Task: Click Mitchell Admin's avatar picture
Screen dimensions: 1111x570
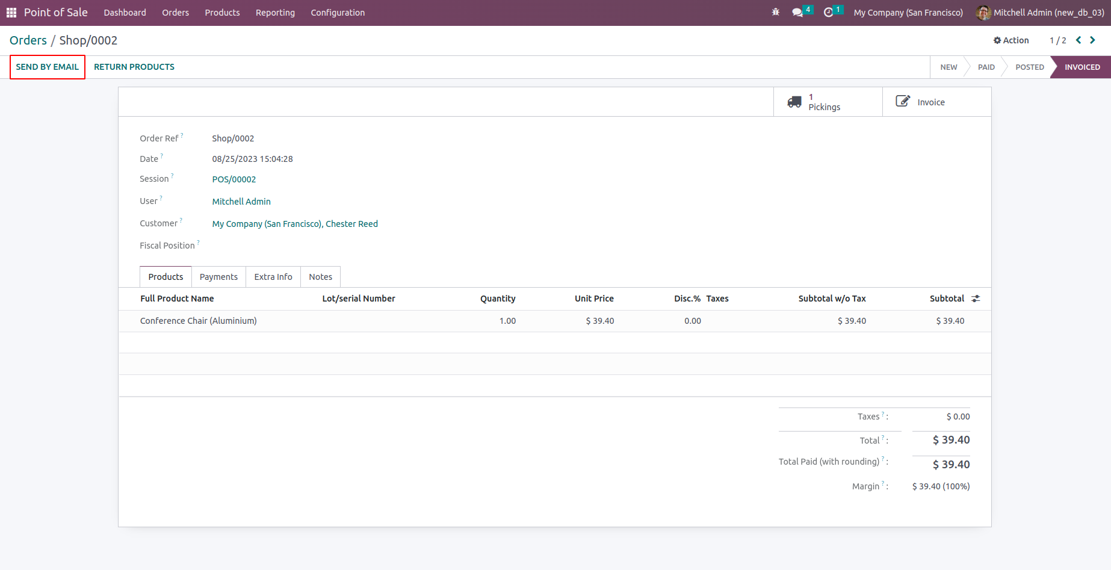Action: coord(983,13)
